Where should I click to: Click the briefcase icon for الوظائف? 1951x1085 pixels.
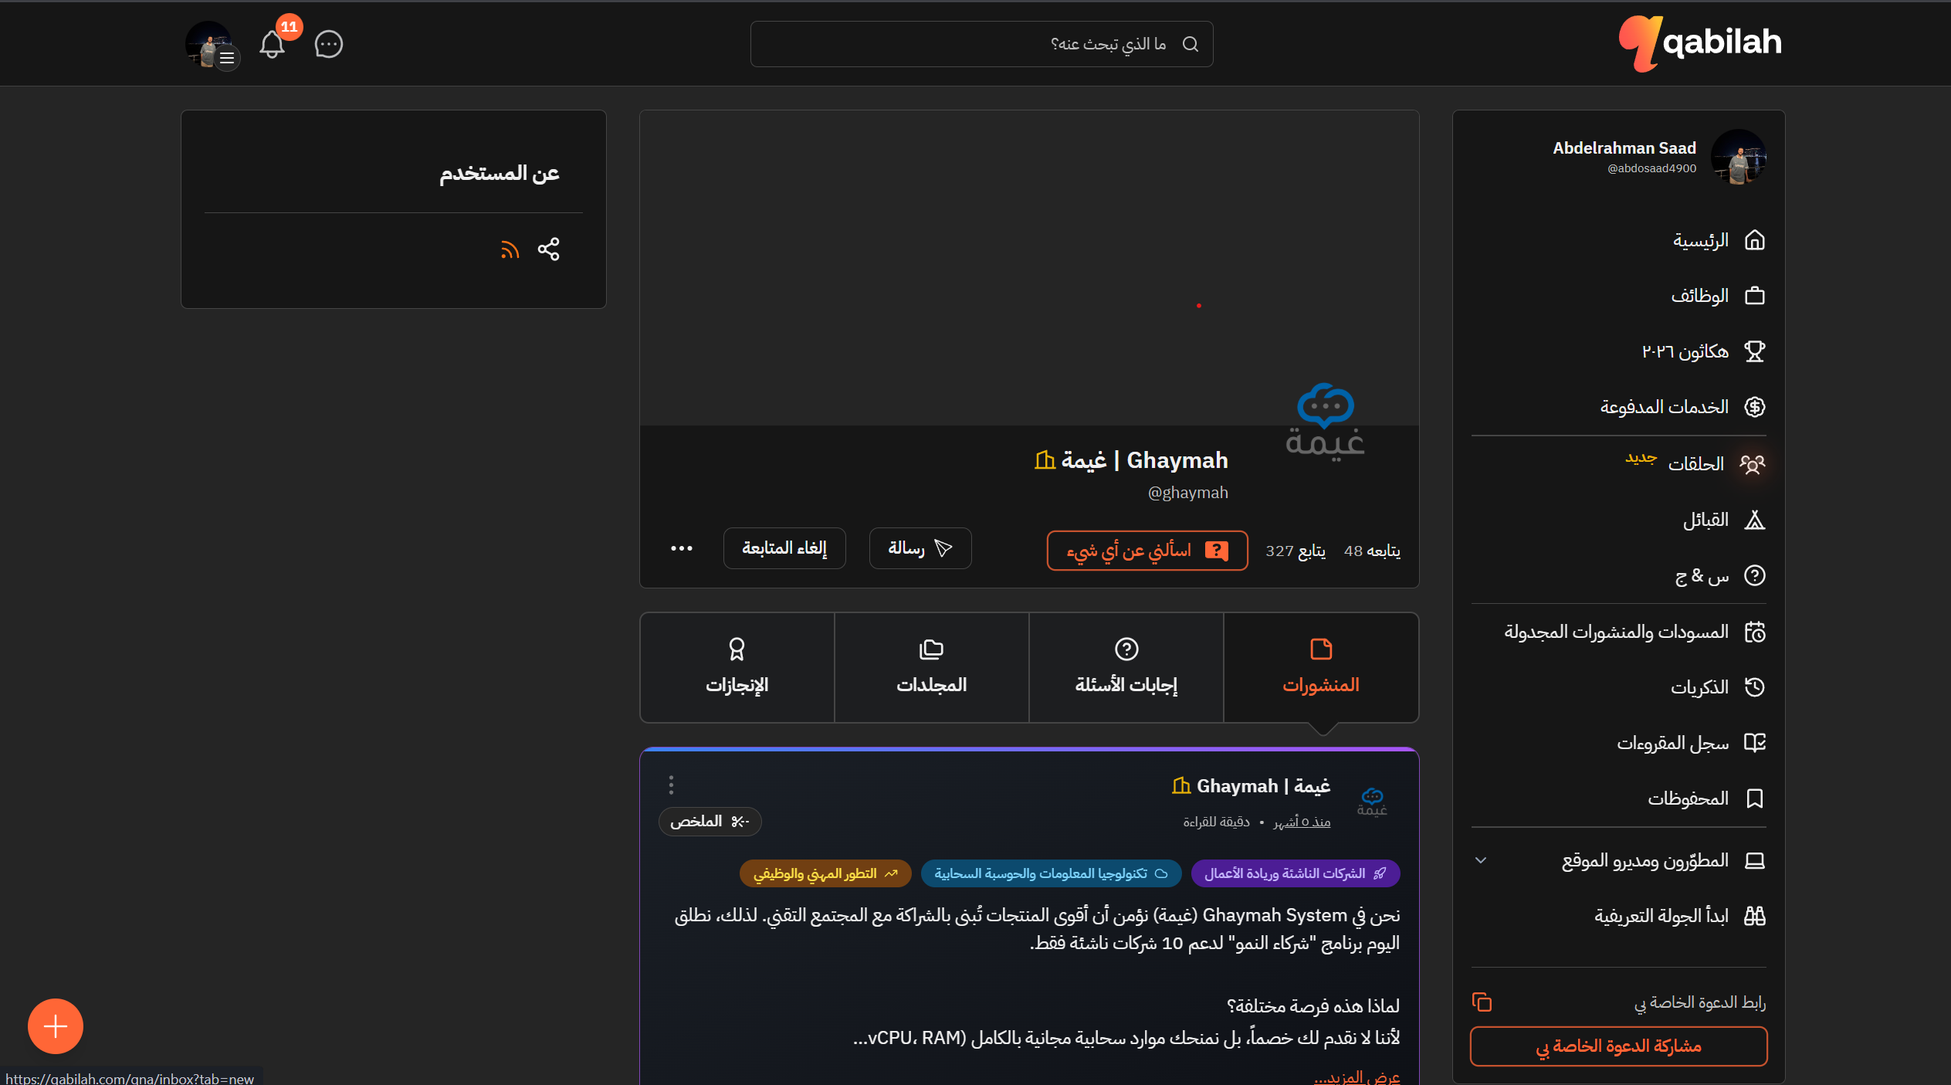click(1755, 296)
